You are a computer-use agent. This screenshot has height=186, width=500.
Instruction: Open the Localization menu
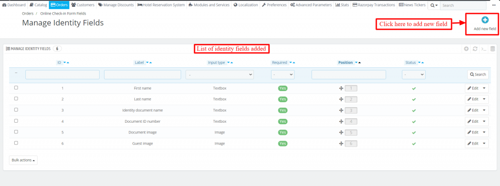(246, 5)
